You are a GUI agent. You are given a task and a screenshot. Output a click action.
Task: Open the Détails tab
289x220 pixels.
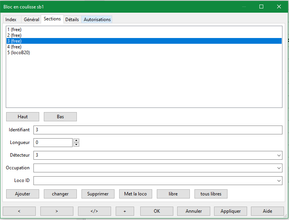72,20
